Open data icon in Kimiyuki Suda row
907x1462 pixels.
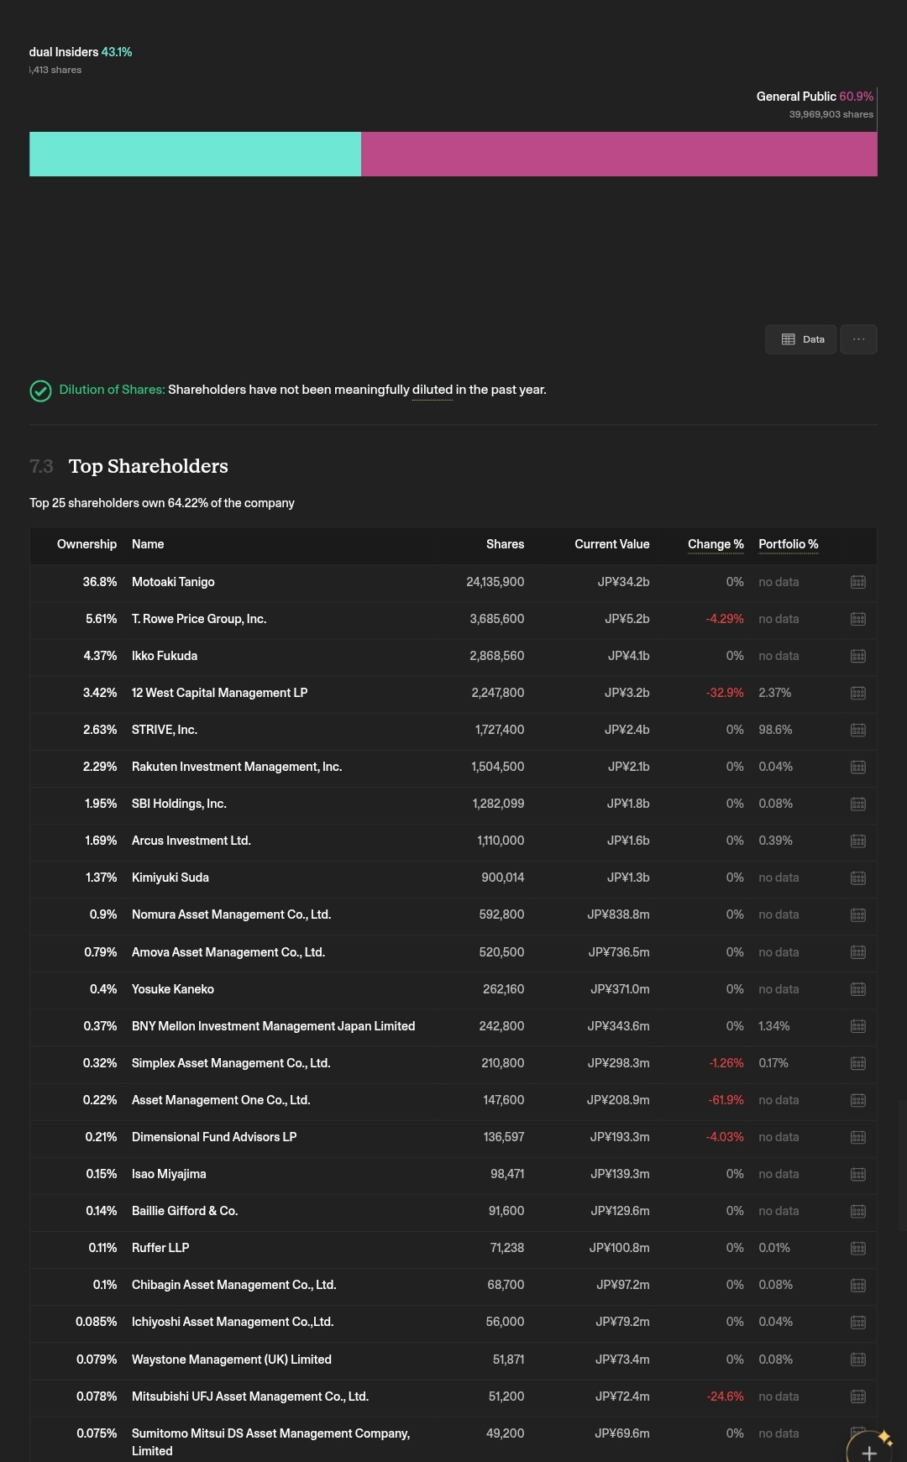tap(857, 878)
